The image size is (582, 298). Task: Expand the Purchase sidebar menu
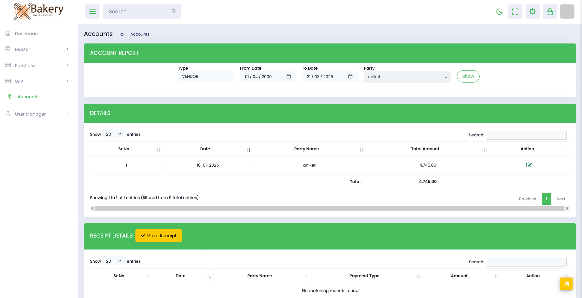[x=37, y=66]
